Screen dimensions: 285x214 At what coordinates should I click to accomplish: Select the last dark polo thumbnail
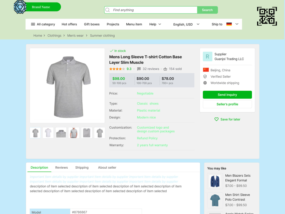[99, 133]
